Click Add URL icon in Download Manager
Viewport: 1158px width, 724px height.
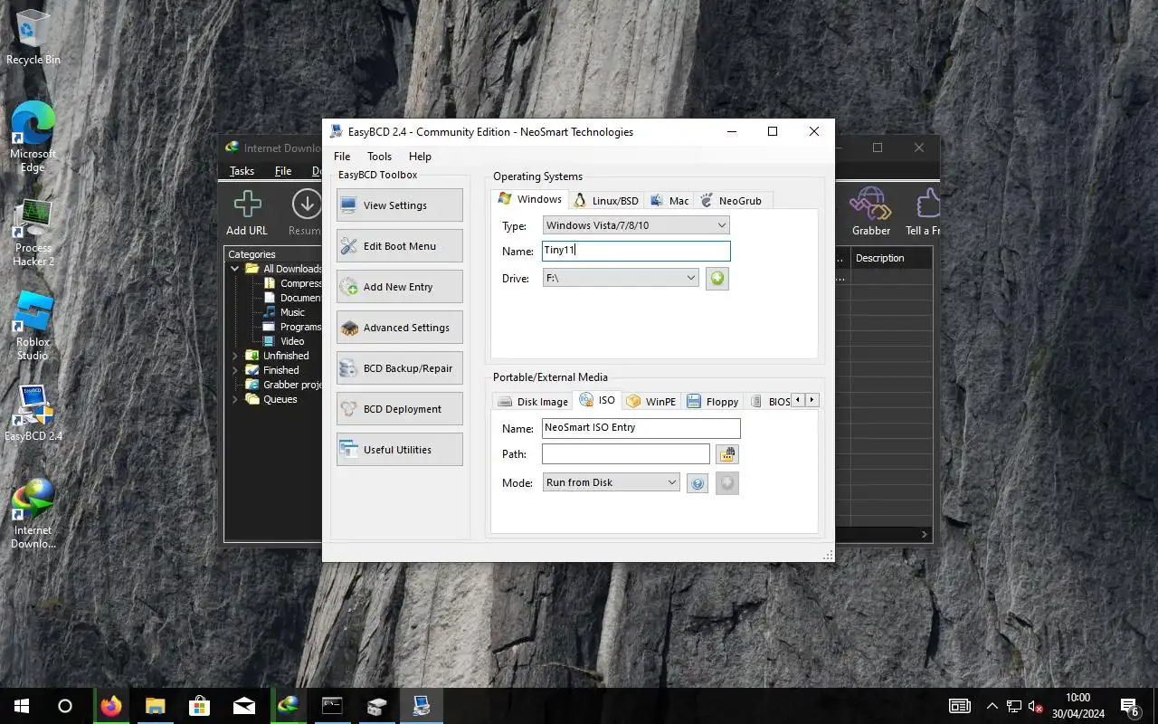247,213
